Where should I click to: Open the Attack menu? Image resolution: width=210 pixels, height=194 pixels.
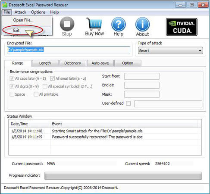[20, 12]
